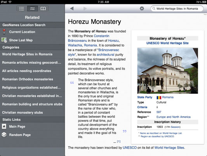Screen dimensions: 207x156
Task: Go to Main Page
Action: click(32, 127)
